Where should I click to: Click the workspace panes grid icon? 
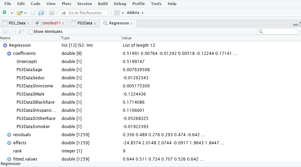(x=117, y=13)
